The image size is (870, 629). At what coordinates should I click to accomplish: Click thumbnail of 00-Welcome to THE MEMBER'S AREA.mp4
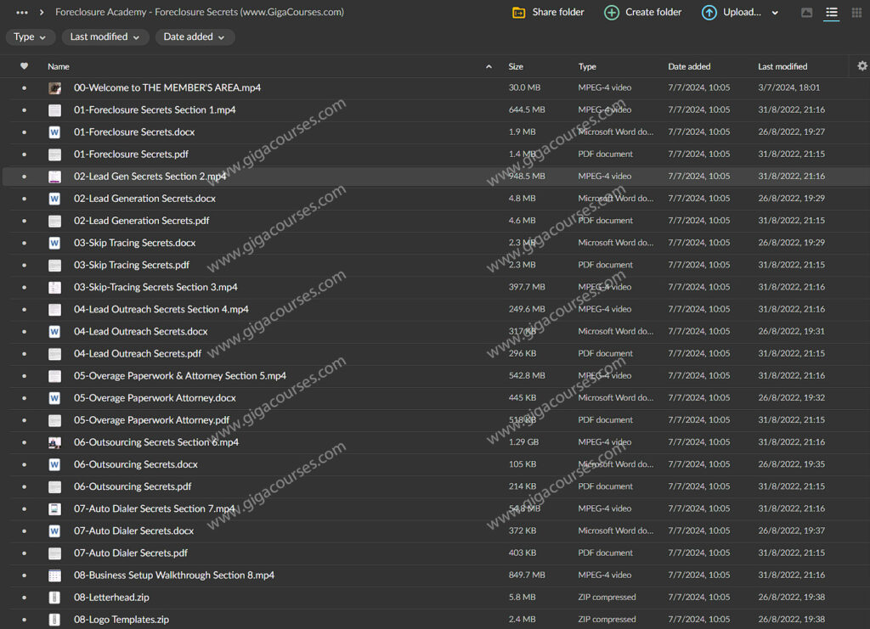click(54, 87)
